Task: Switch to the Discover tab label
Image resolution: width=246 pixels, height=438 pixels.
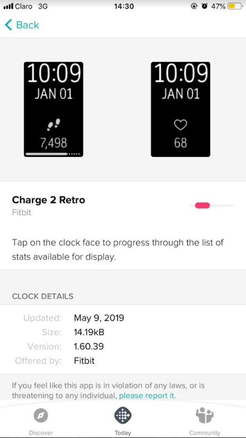Action: point(41,433)
